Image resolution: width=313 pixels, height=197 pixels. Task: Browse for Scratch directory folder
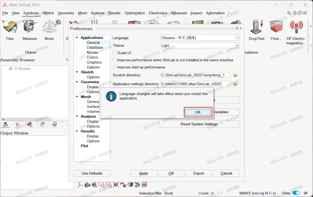click(x=235, y=75)
